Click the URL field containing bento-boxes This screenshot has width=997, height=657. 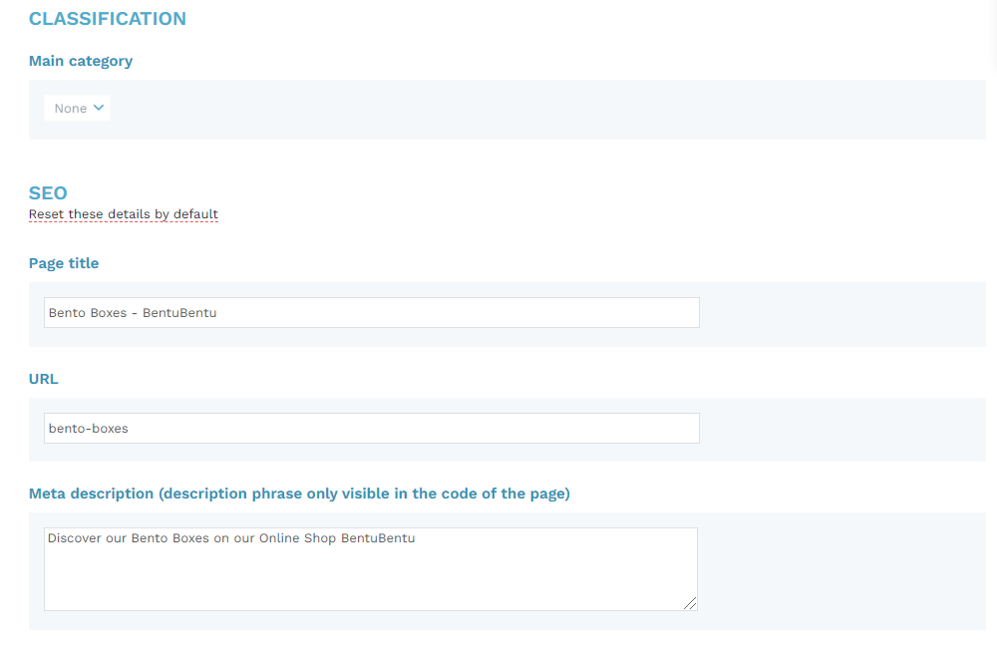tap(371, 428)
